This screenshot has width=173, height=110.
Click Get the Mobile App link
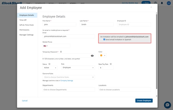tap(130, 3)
